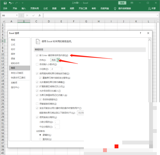Click the formula bar confirm checkmark icon
This screenshot has width=160, height=155.
click(33, 15)
